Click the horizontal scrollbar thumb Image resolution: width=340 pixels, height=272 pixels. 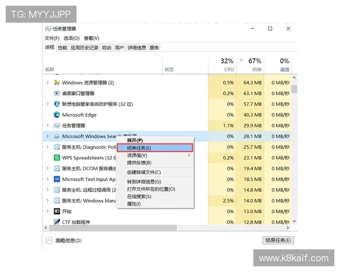click(113, 228)
